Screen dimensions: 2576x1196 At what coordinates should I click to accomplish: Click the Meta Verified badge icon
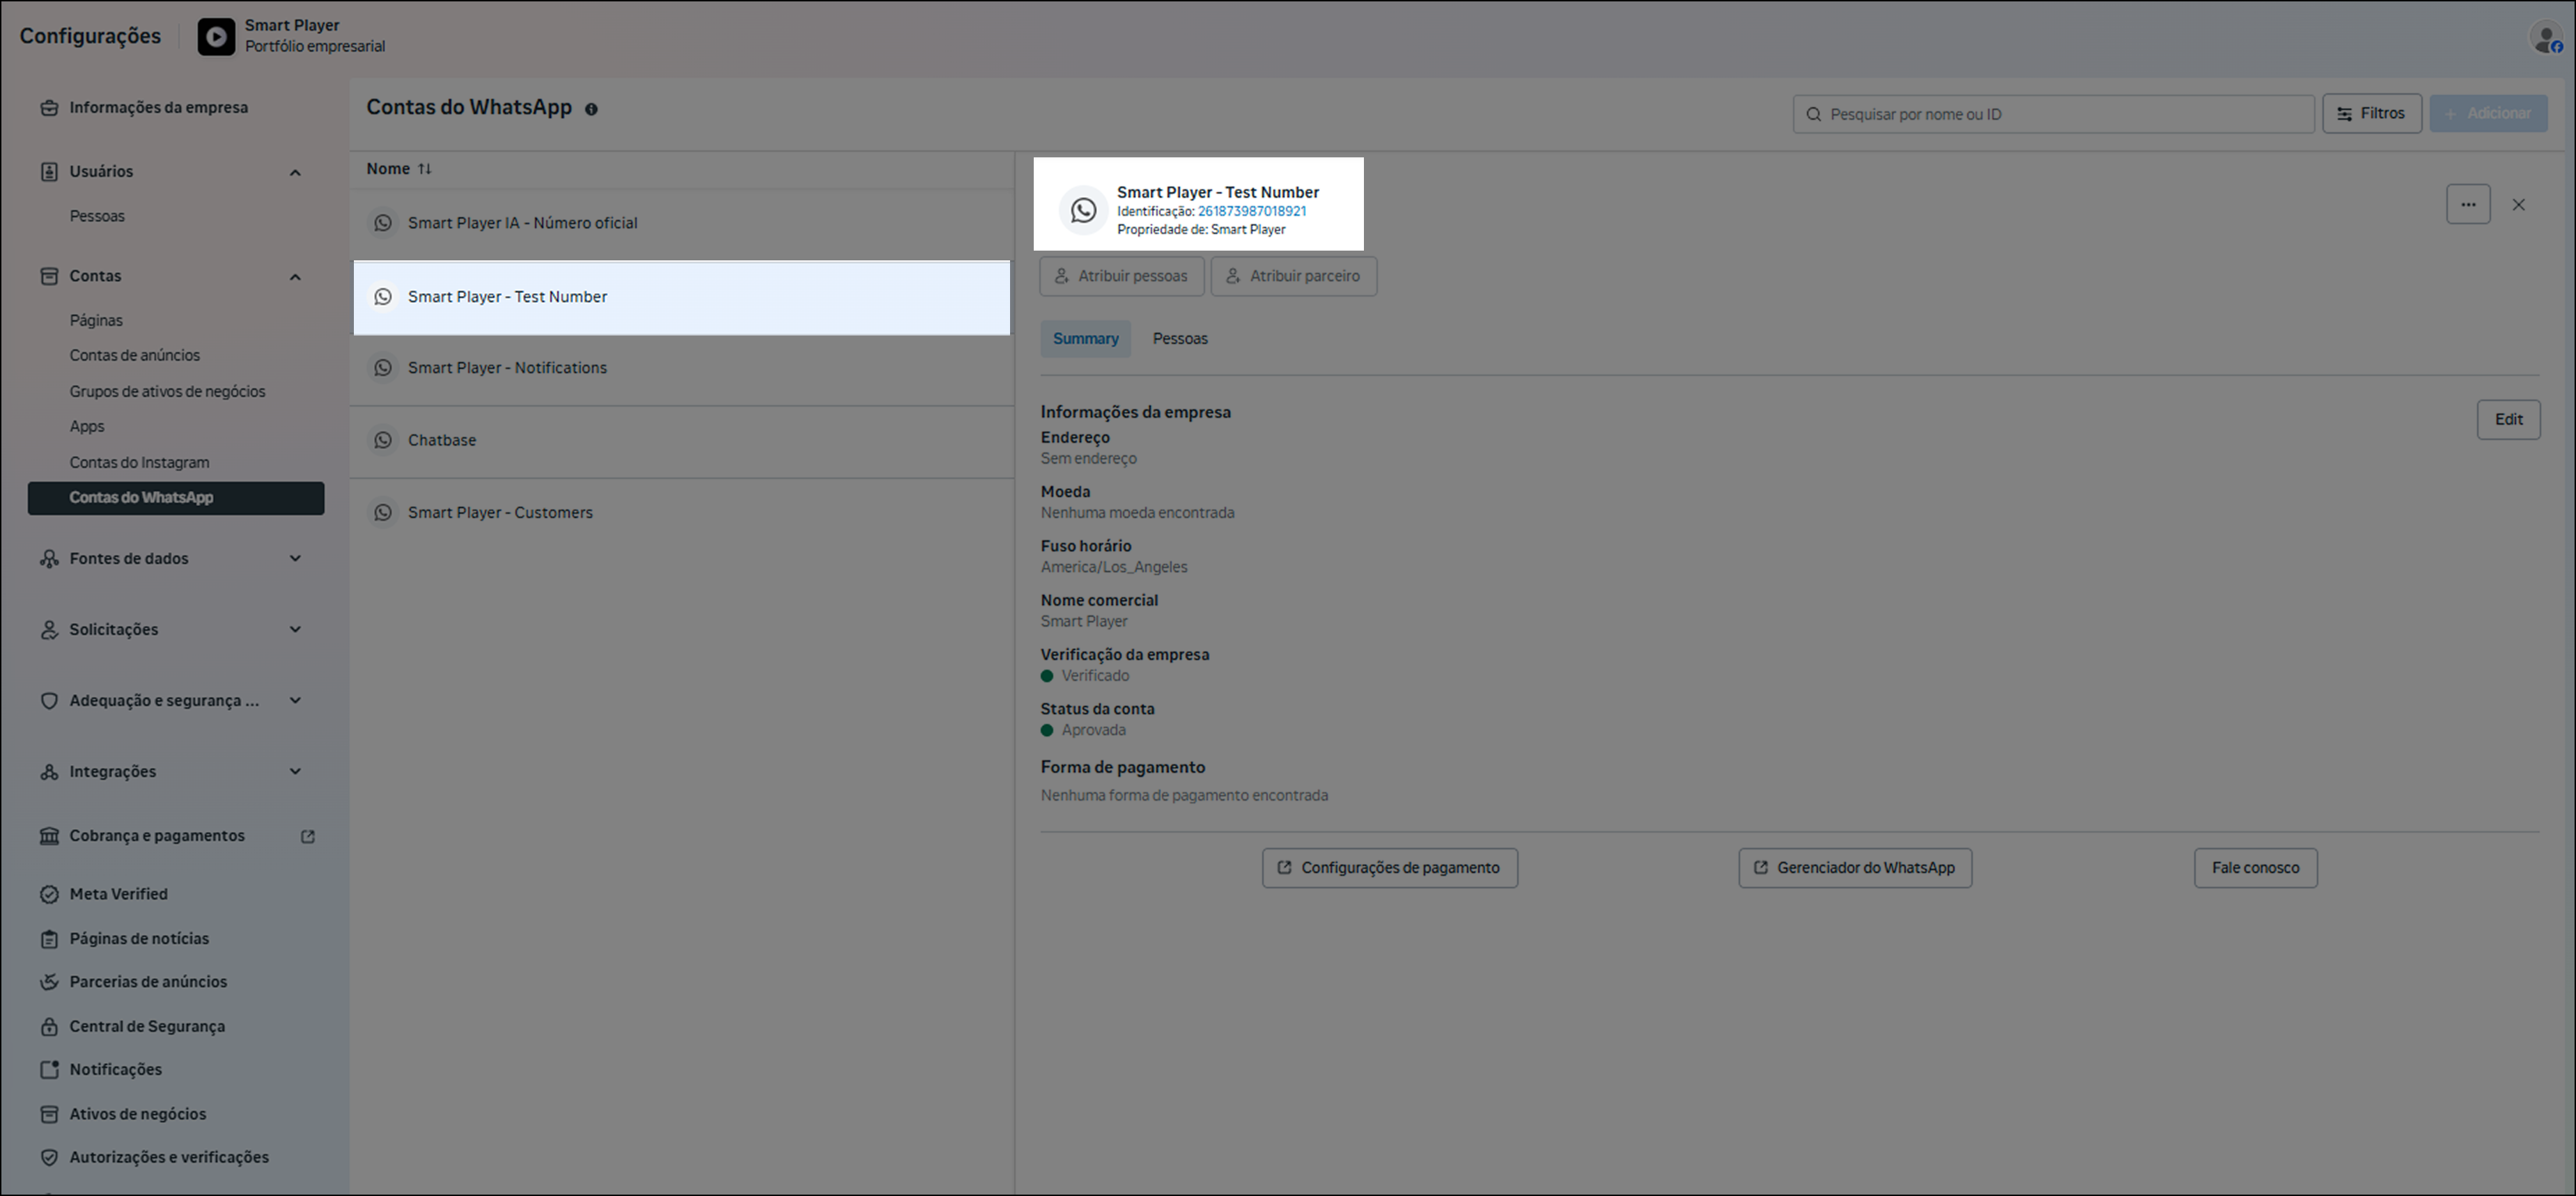(49, 895)
